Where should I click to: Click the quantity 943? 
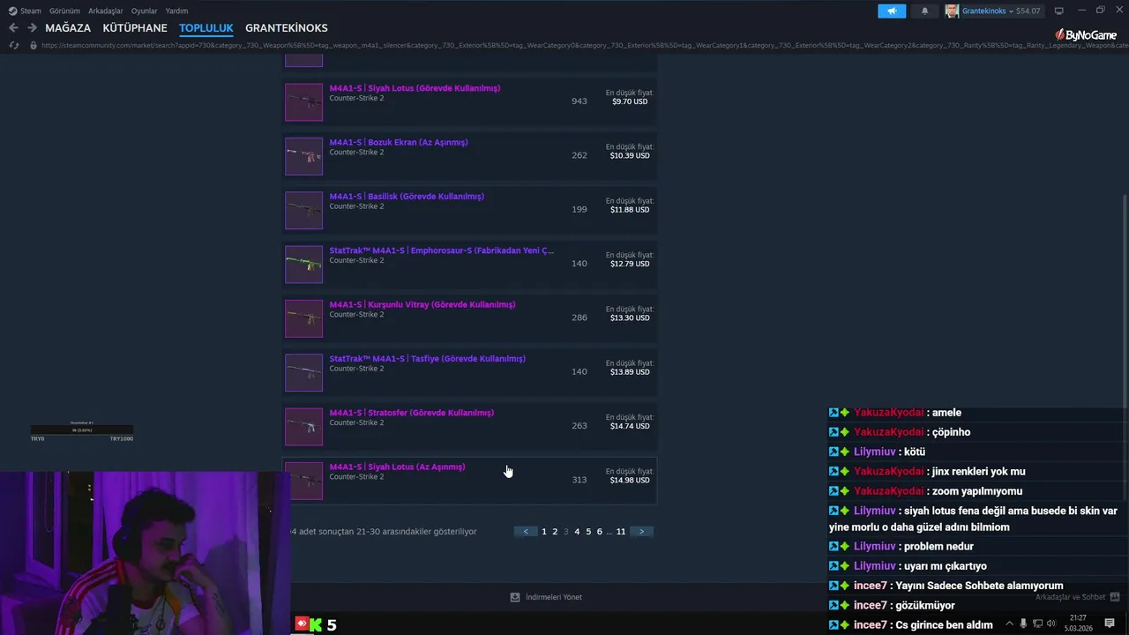click(579, 101)
